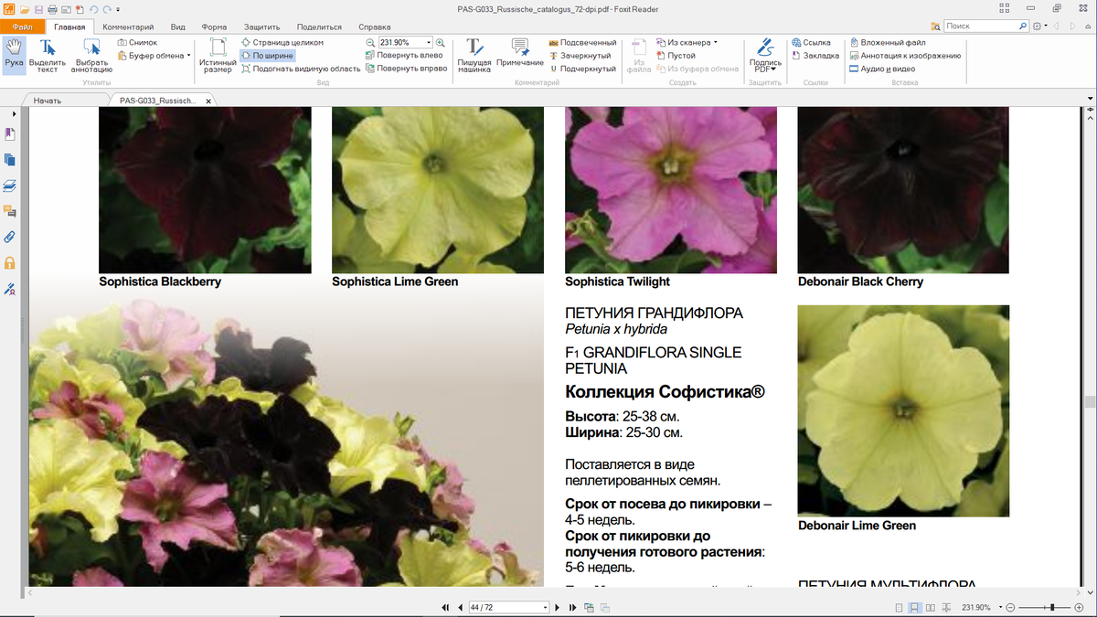Rotate view right (Повернуть вправо)
Image resolution: width=1097 pixels, height=617 pixels.
pyautogui.click(x=406, y=68)
